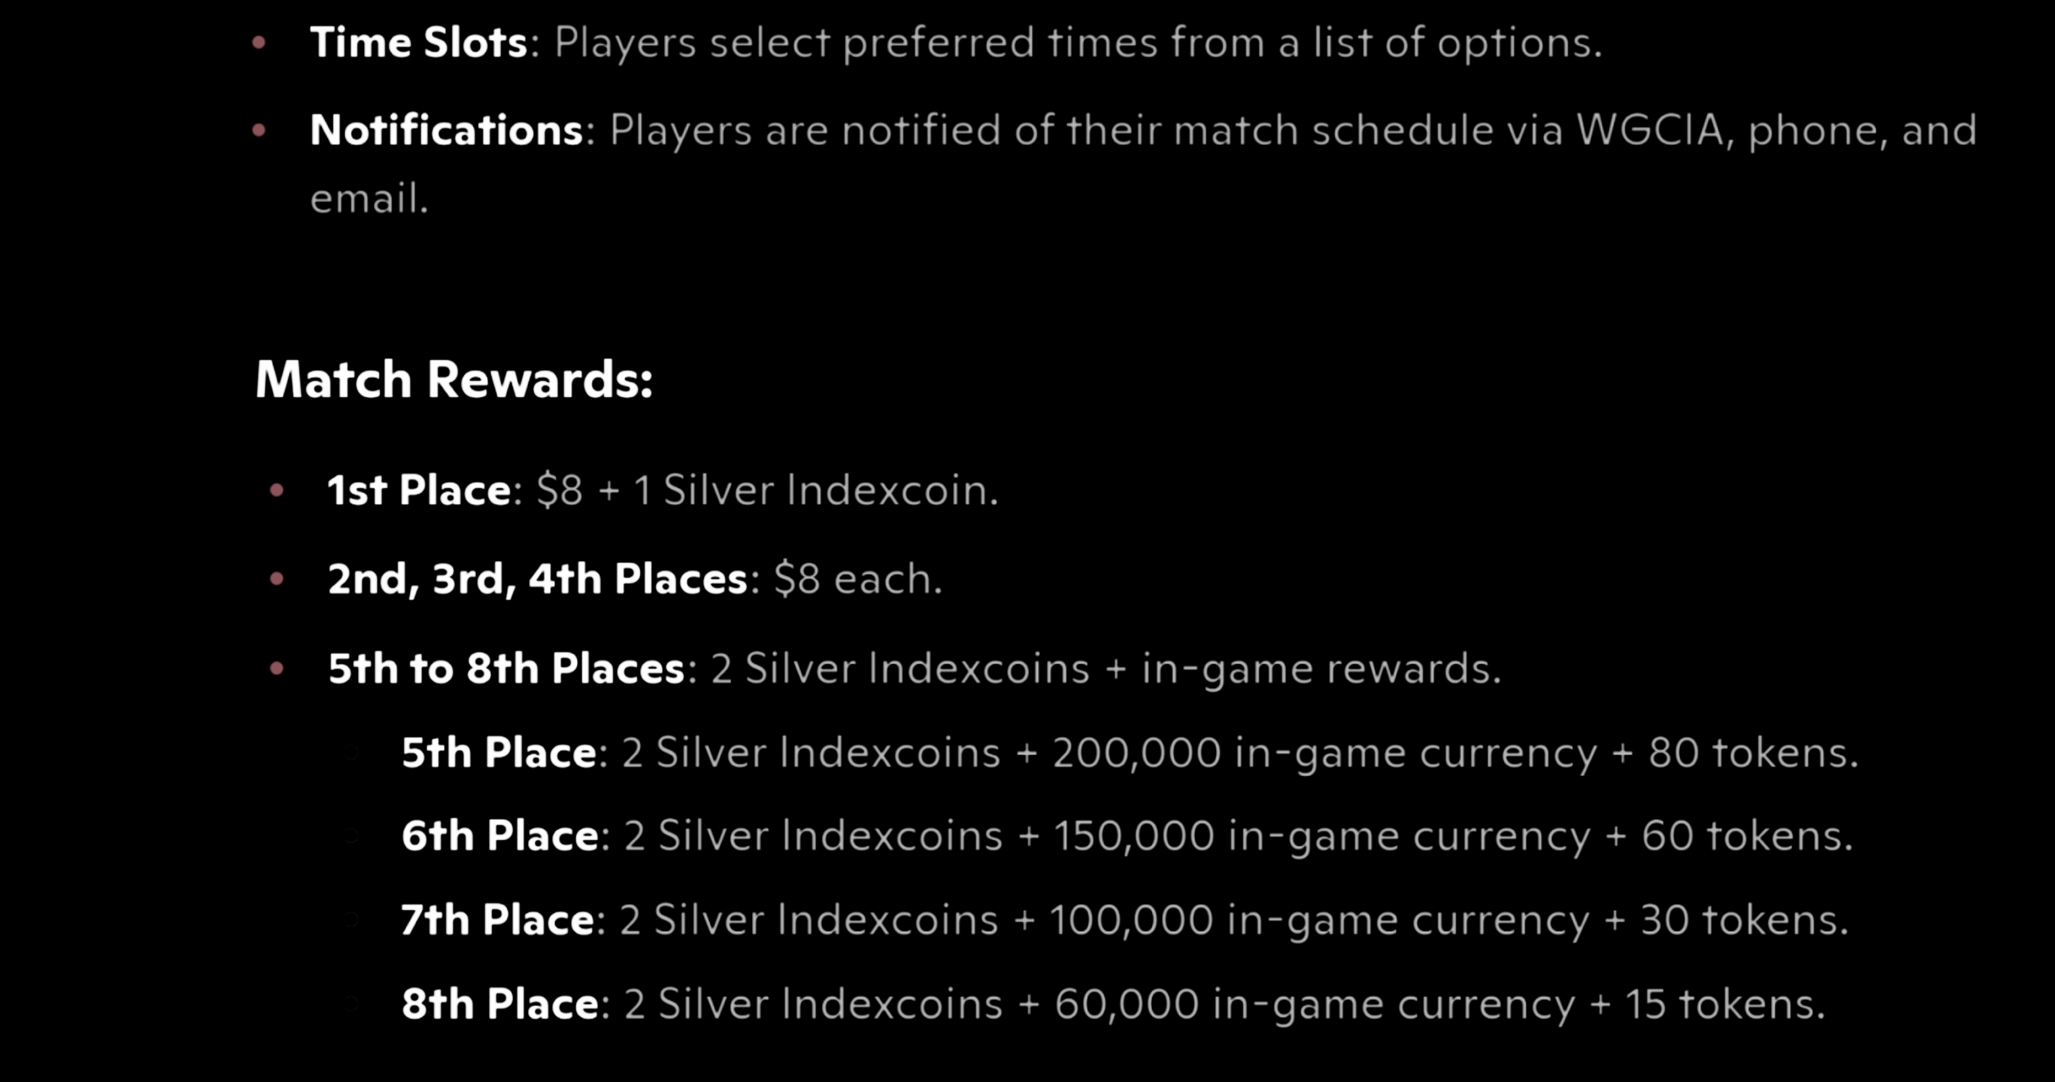Click '200,000 in-game currency' text
This screenshot has width=2055, height=1082.
[1325, 753]
